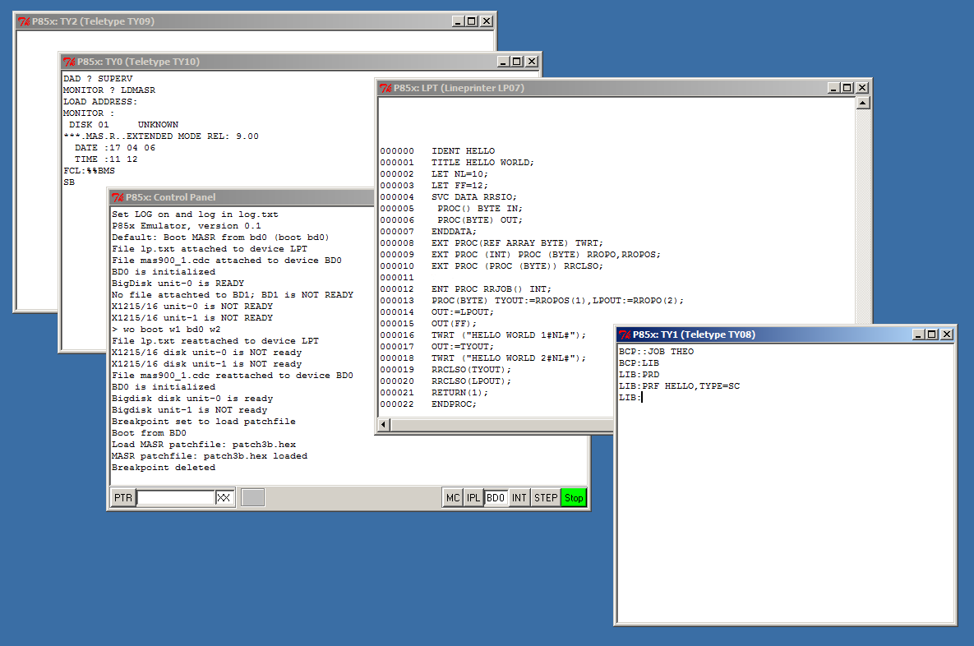This screenshot has height=646, width=974.
Task: Click the LPT vertical scrollbar track
Action: coord(863,216)
